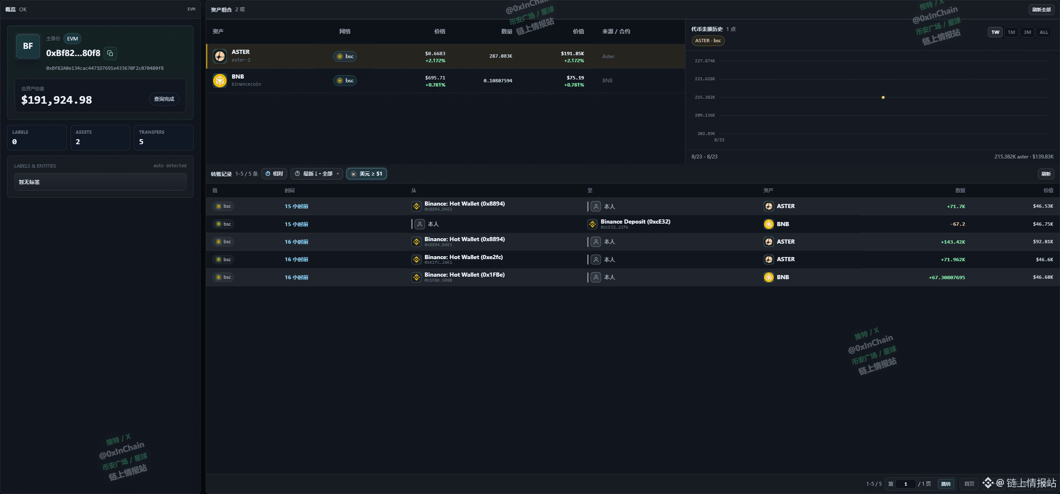Click the full address 0xBf82A0e134... text

coord(105,68)
